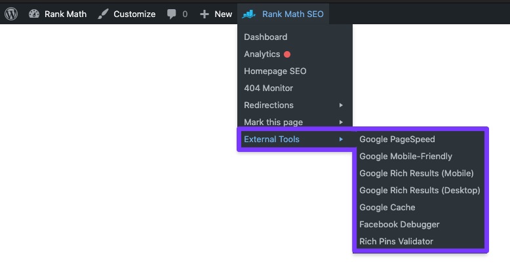The height and width of the screenshot is (264, 510).
Task: Click the plus icon beside New
Action: [205, 14]
